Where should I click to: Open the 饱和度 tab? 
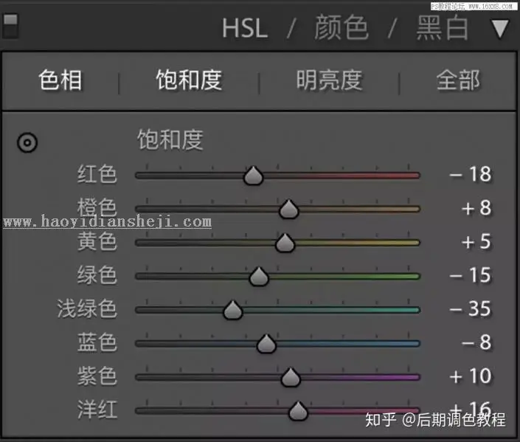point(189,80)
